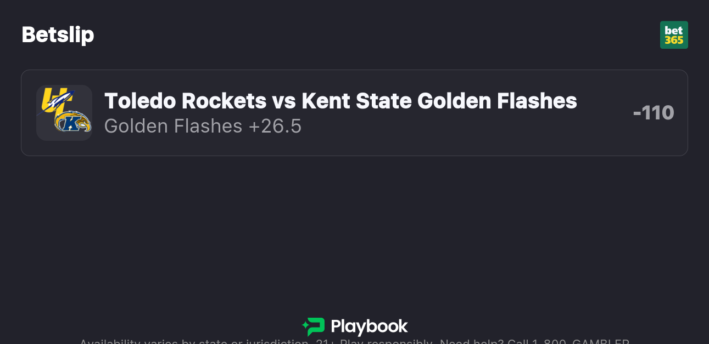Click the Betslip heading
The width and height of the screenshot is (709, 344).
coord(58,35)
